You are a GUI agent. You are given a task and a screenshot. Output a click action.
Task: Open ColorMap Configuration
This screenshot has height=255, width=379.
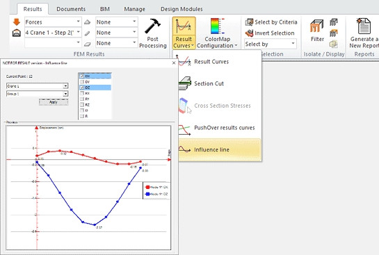point(217,33)
